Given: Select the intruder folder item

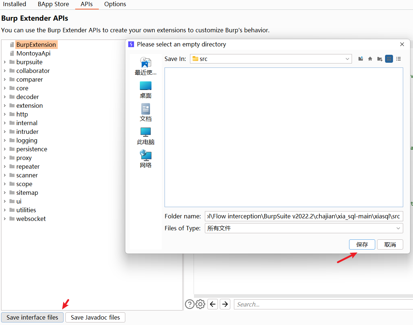Looking at the screenshot, I should point(27,131).
